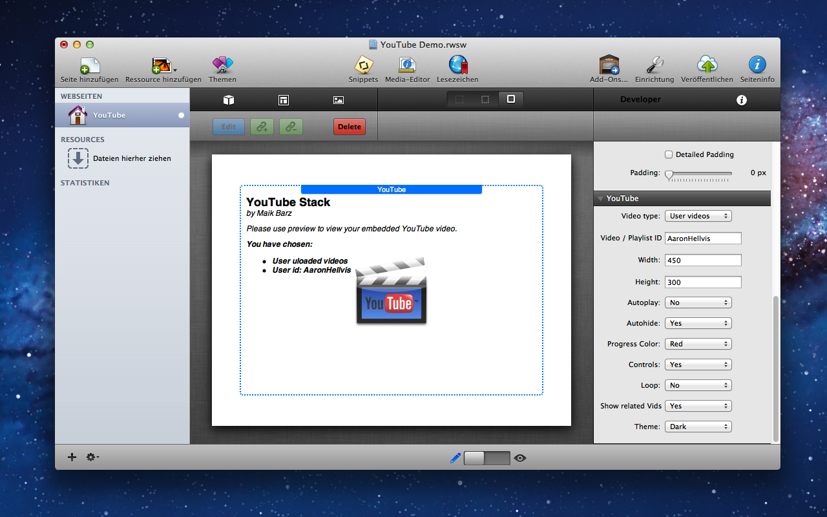The height and width of the screenshot is (517, 827).
Task: Open the Show related Vids dropdown
Action: tap(698, 406)
